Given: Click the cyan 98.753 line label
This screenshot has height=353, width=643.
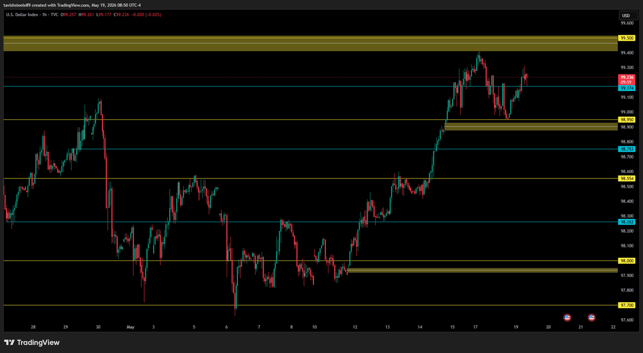Looking at the screenshot, I should coord(626,149).
